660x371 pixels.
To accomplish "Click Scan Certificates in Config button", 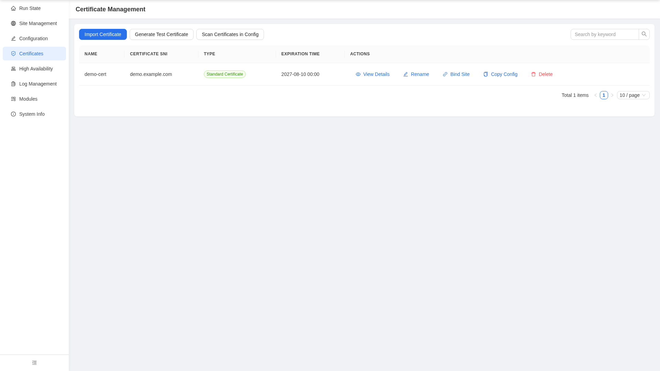I will [x=230, y=34].
